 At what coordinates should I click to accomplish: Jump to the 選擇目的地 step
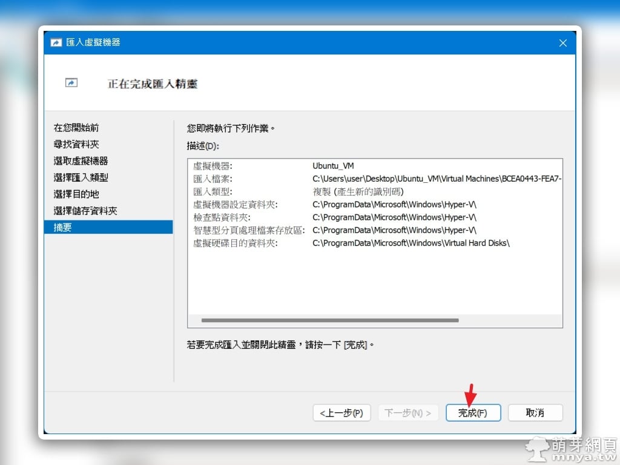[76, 194]
